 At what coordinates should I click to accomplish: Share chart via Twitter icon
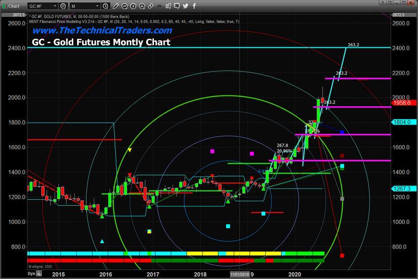[x=185, y=6]
